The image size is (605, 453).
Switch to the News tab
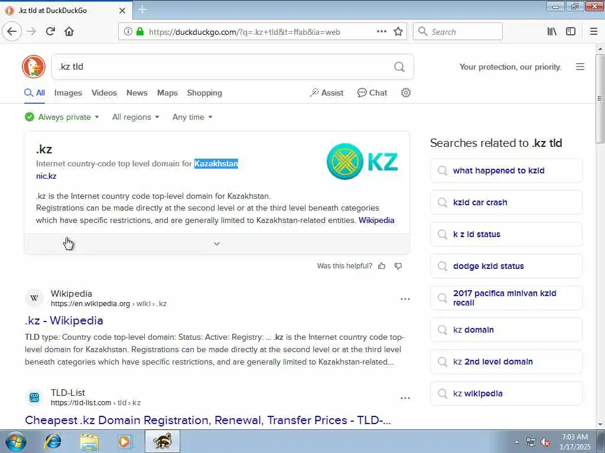click(137, 93)
